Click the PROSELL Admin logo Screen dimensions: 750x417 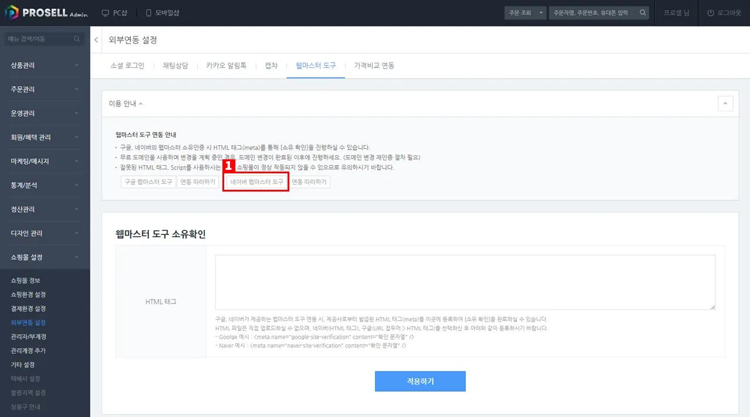46,13
